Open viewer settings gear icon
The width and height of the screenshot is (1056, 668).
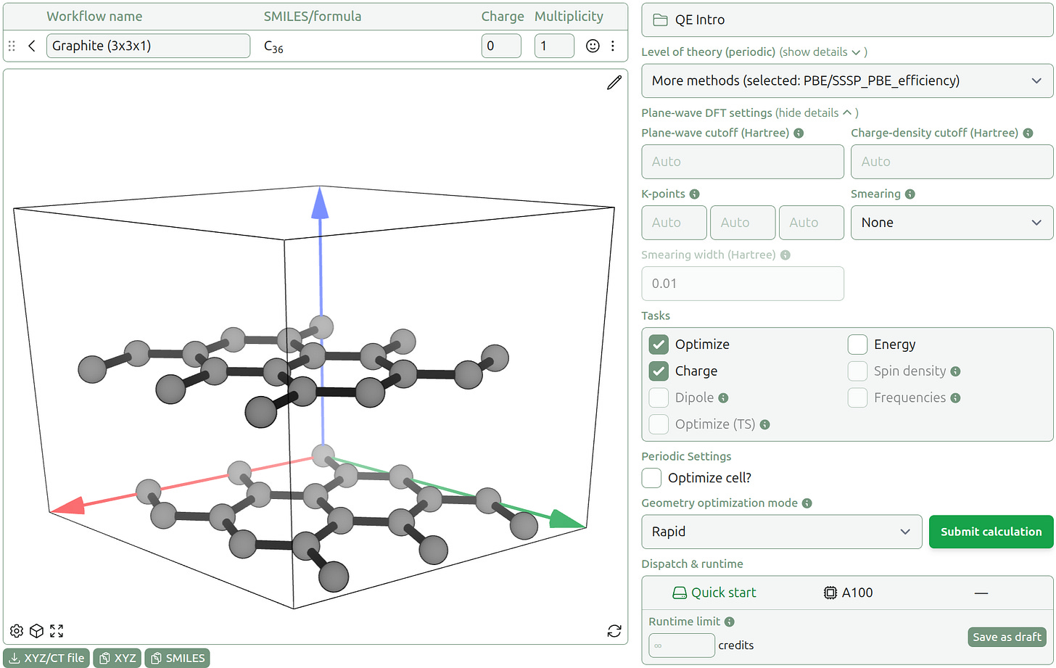pos(17,631)
